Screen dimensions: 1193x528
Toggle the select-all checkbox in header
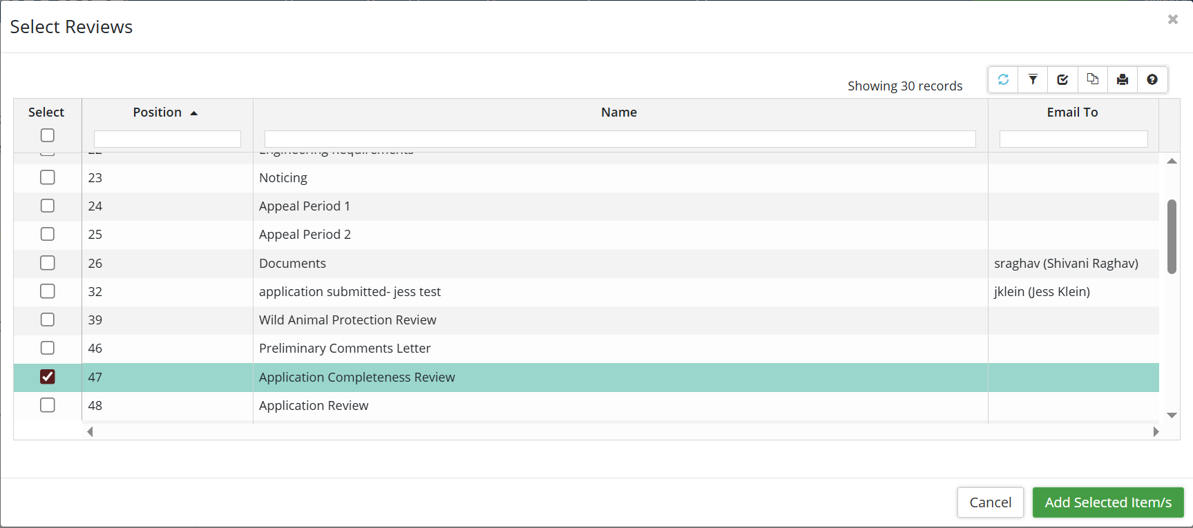(48, 135)
